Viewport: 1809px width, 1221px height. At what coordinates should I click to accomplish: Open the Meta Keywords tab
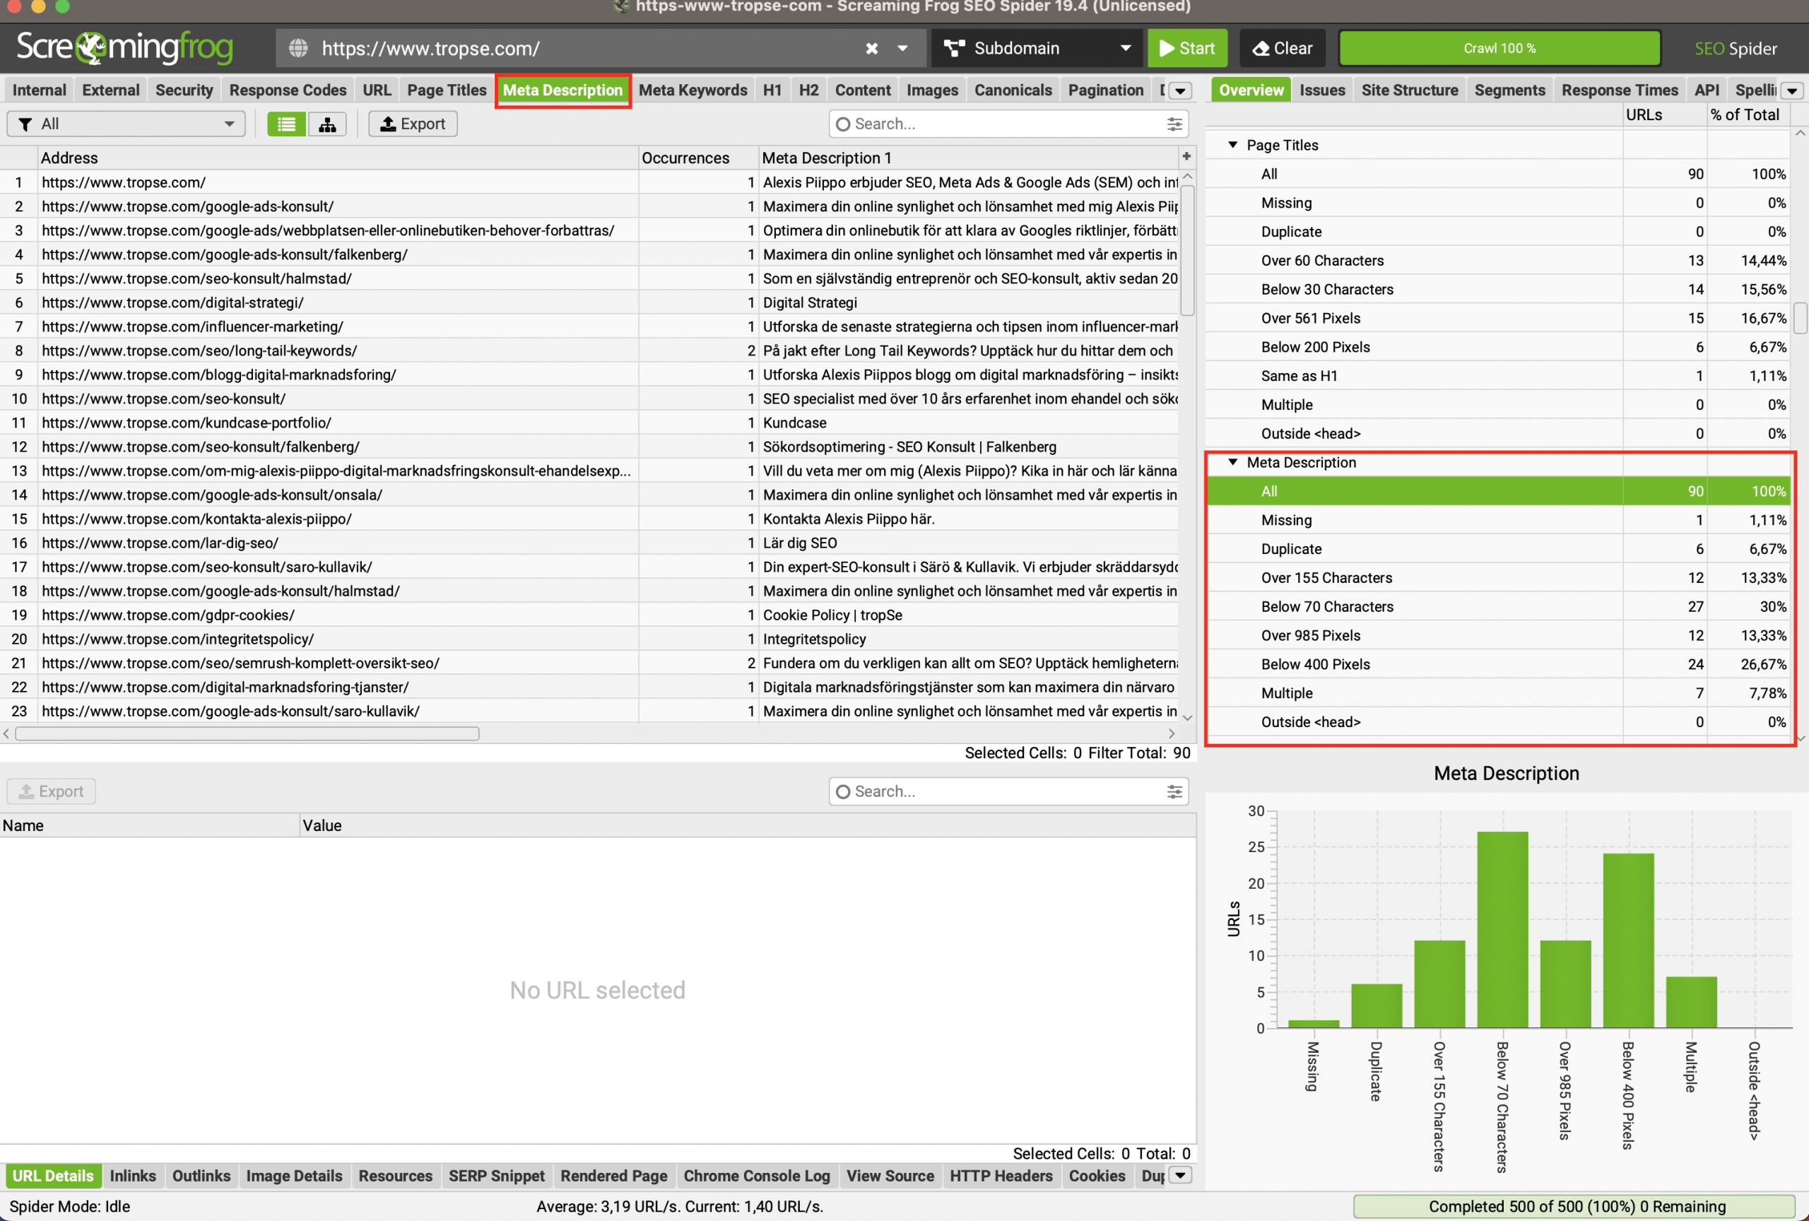tap(693, 90)
